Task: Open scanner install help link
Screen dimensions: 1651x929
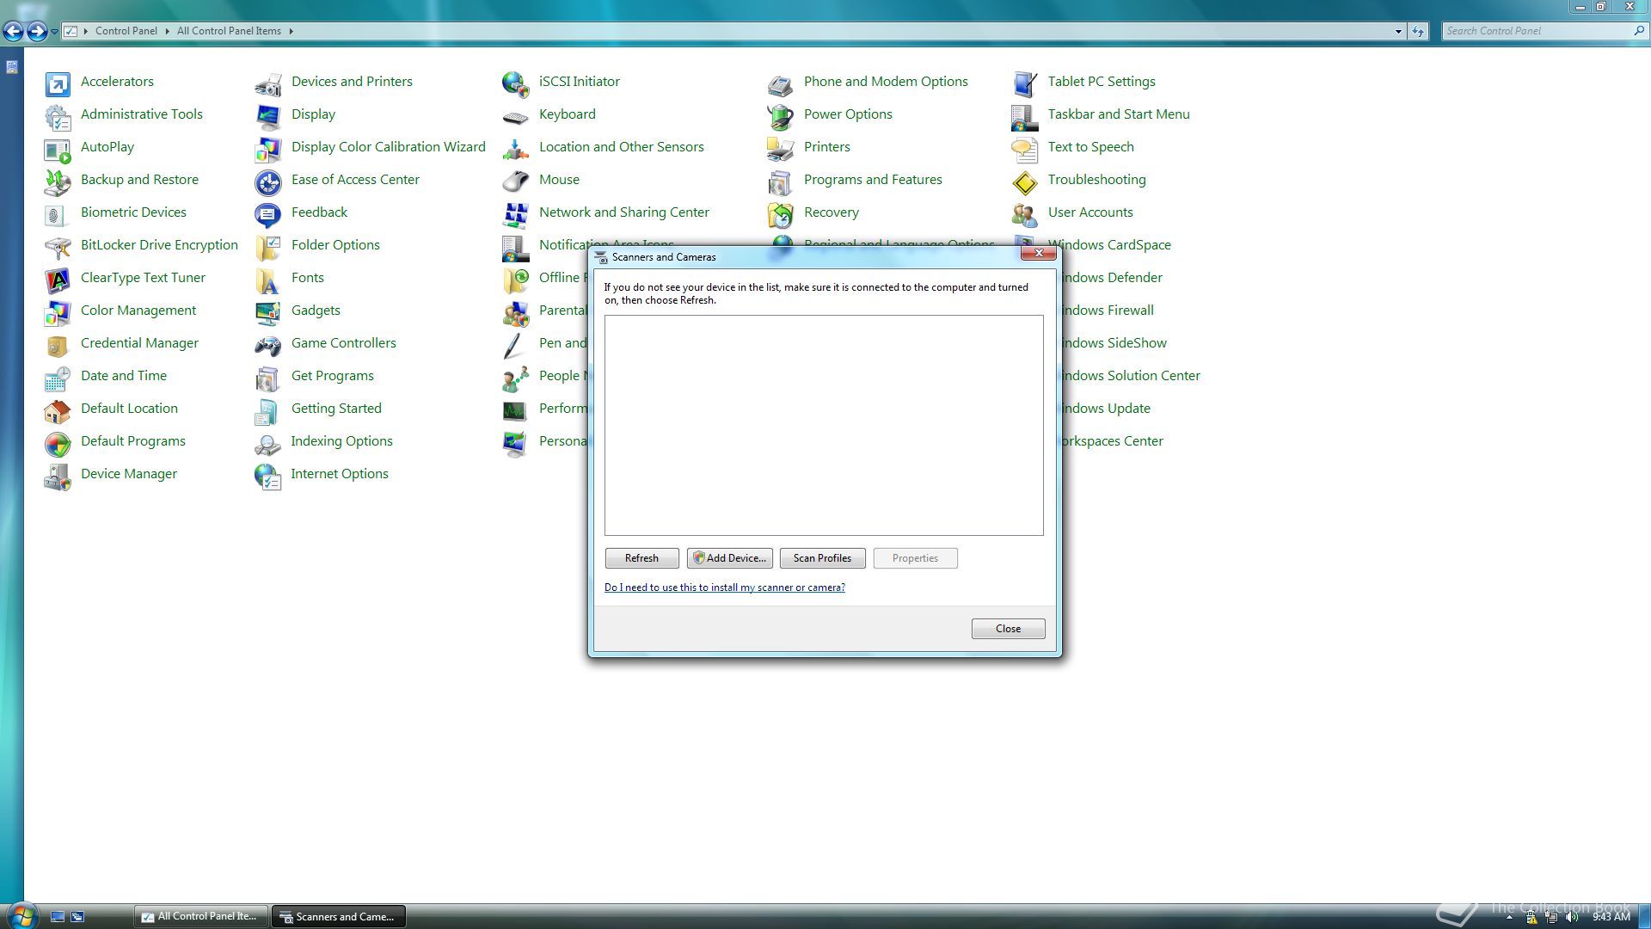Action: (724, 588)
